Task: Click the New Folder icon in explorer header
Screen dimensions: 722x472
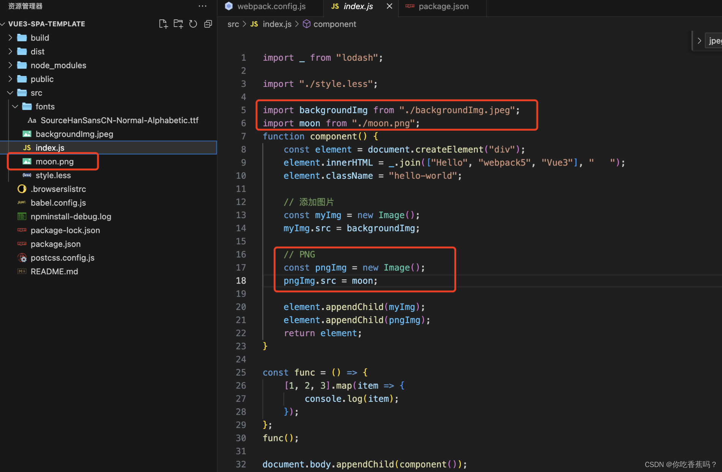Action: coord(178,24)
